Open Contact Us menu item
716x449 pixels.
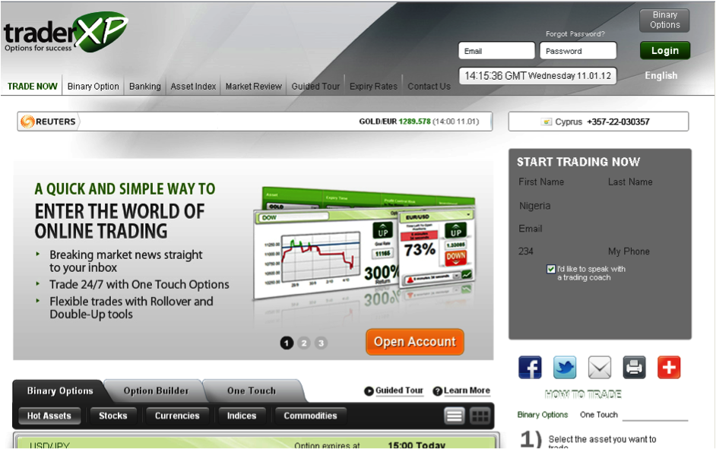pos(429,87)
